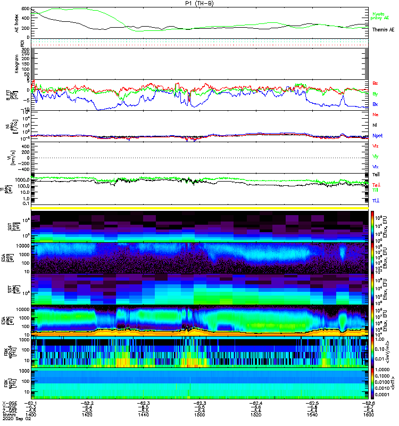
Task: Click the FBK edc34 wave spectrogram panel
Action: tap(199, 352)
